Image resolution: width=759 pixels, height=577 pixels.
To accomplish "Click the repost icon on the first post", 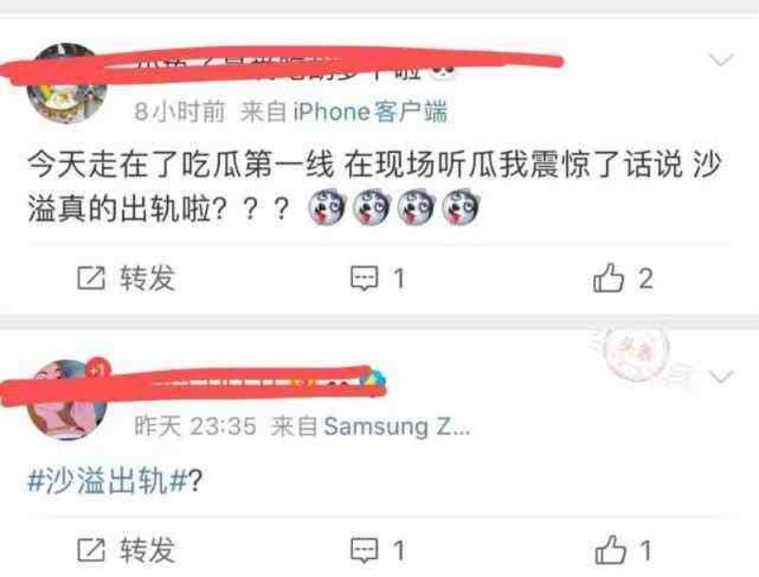I will 91,278.
